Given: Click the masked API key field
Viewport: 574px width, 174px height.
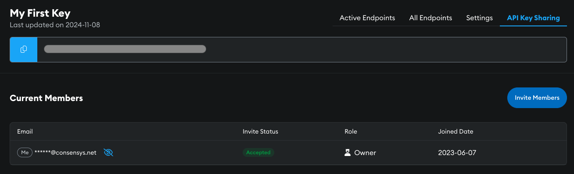Looking at the screenshot, I should tap(302, 50).
